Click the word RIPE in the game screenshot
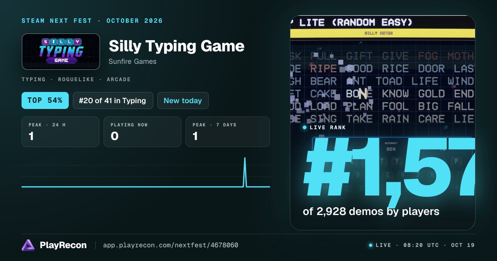497x261 pixels. point(324,69)
